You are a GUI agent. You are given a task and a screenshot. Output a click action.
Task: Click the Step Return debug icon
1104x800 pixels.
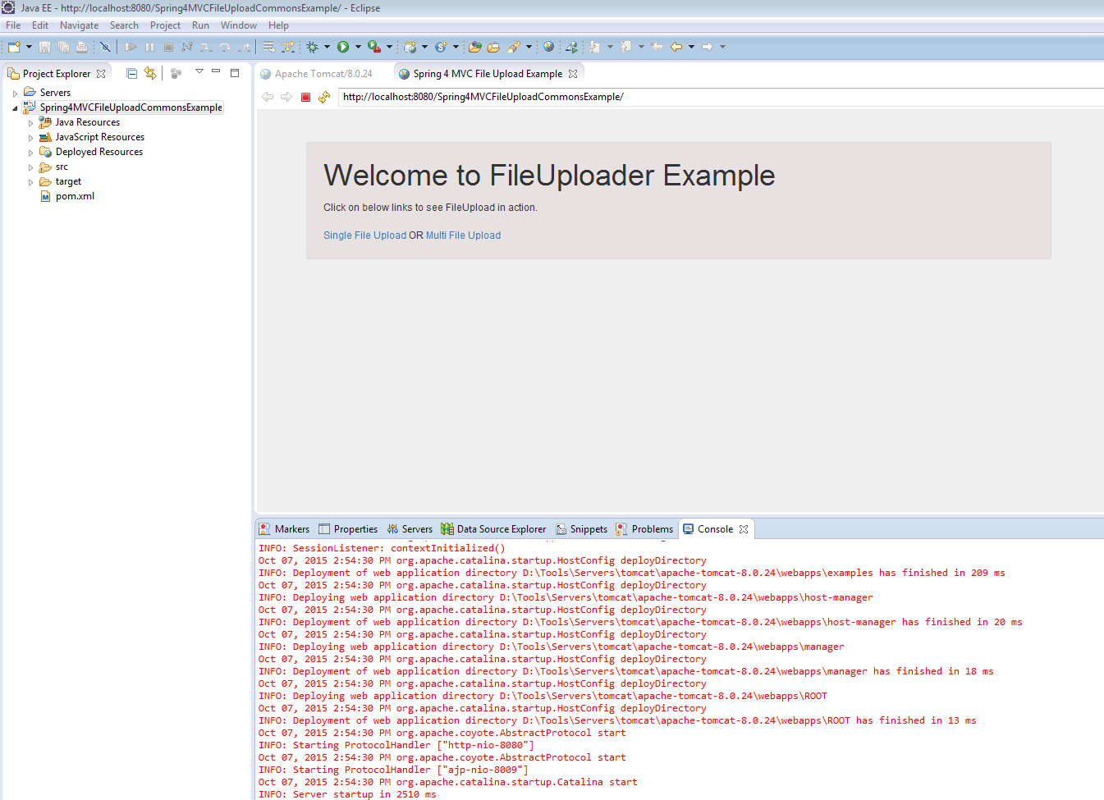(x=244, y=47)
